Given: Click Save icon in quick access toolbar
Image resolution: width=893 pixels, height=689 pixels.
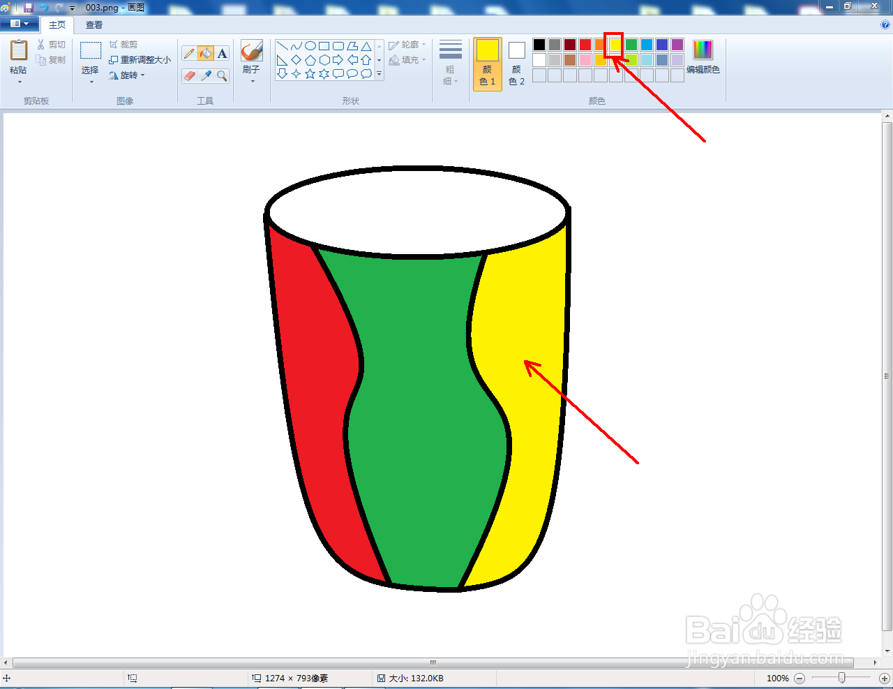Looking at the screenshot, I should coord(29,7).
